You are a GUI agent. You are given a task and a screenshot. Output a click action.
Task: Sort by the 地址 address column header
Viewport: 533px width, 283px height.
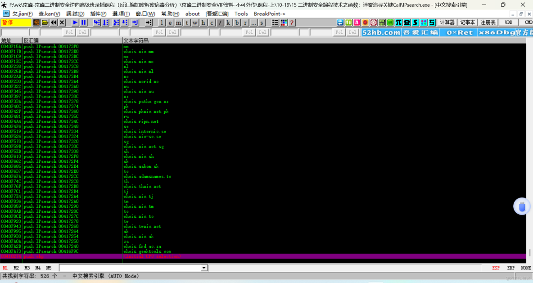click(11, 40)
